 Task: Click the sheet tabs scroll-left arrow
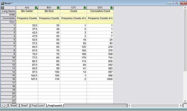2,106
